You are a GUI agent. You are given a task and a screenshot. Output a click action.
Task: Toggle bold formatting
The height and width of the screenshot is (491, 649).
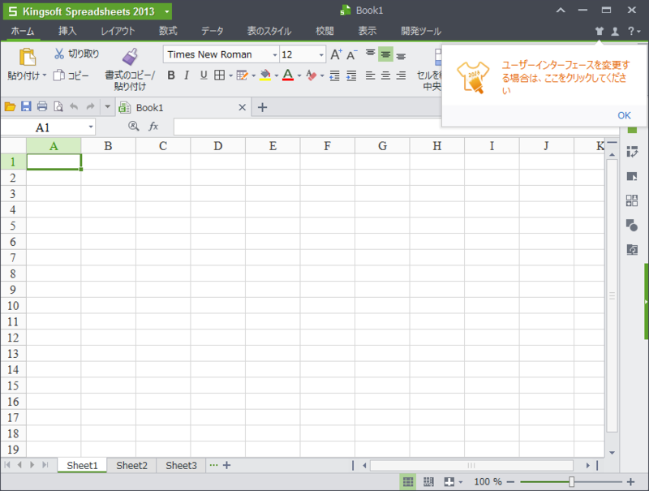171,75
